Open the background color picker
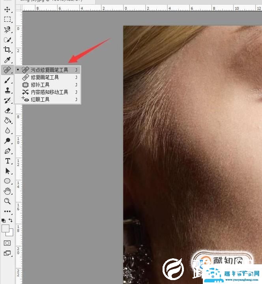The width and height of the screenshot is (262, 284). pos(11,234)
